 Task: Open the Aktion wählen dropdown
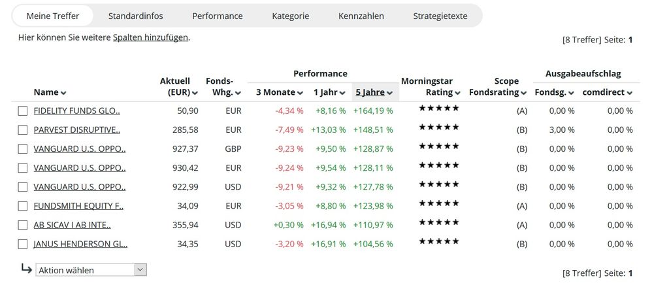point(91,269)
